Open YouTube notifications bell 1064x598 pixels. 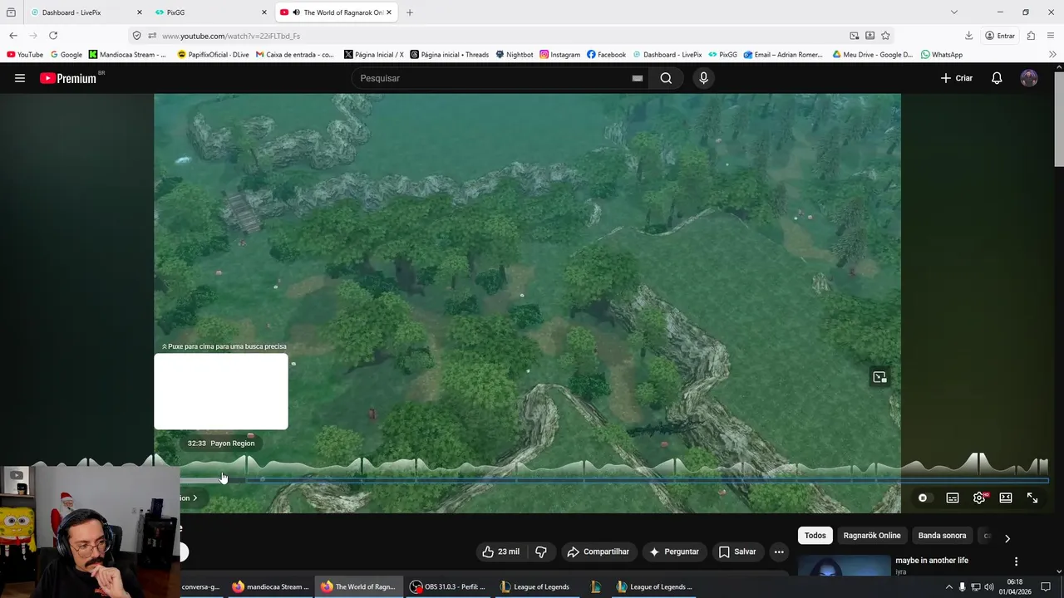point(997,78)
